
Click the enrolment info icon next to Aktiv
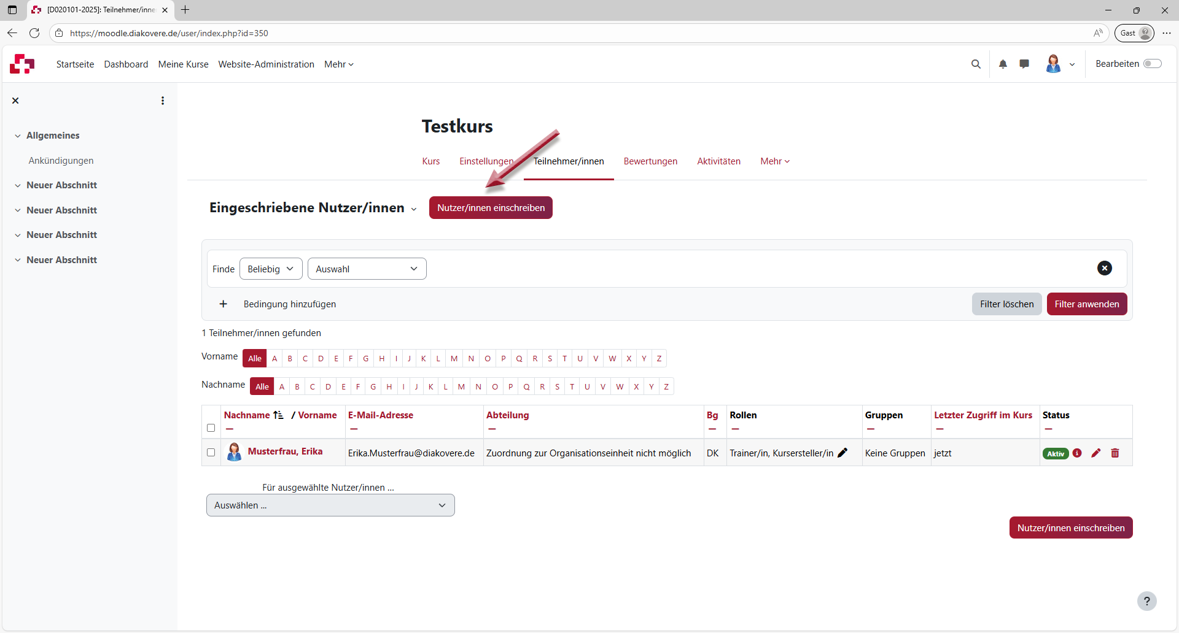coord(1077,453)
